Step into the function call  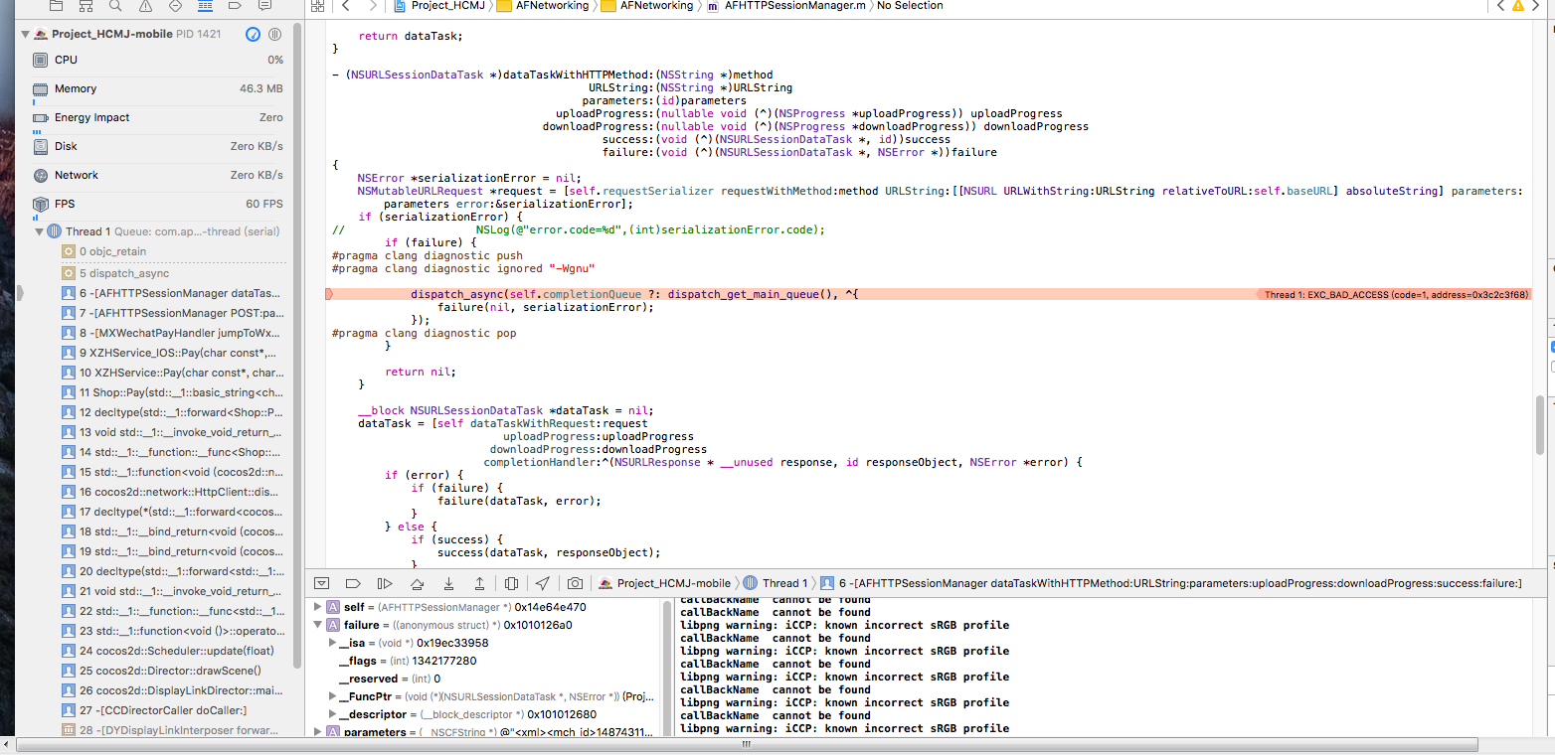(448, 583)
